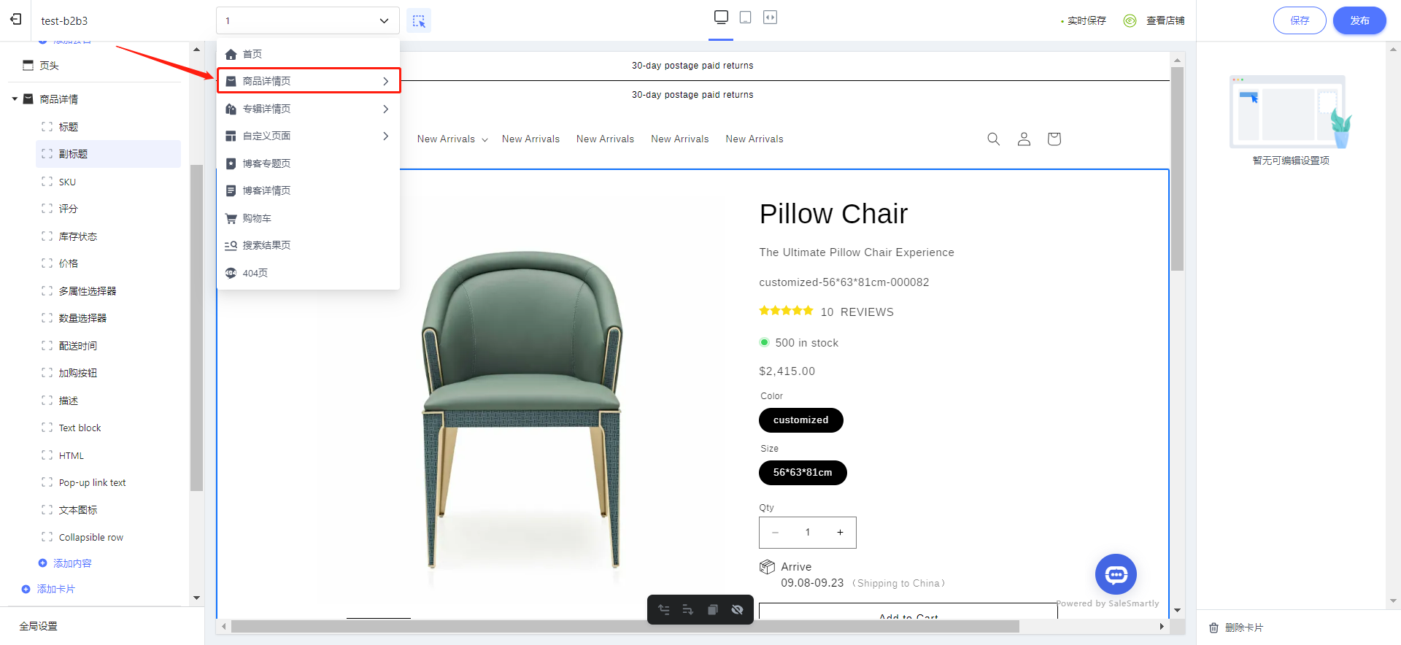This screenshot has height=645, width=1401.
Task: Collapse the 商品详情 tree section
Action: coord(15,99)
